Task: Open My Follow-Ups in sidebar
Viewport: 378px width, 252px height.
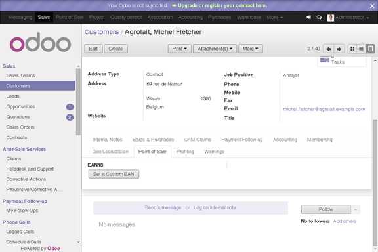Action: [x=22, y=211]
